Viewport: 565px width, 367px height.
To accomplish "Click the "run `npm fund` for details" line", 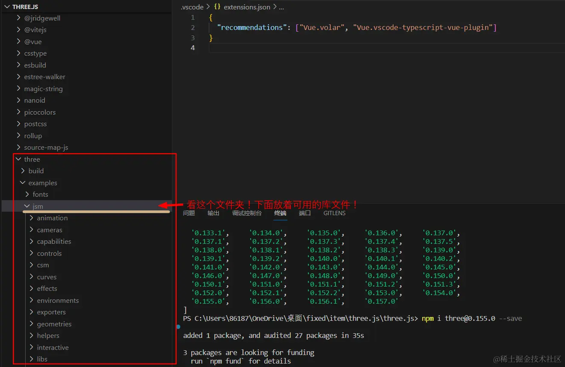I will click(x=241, y=361).
